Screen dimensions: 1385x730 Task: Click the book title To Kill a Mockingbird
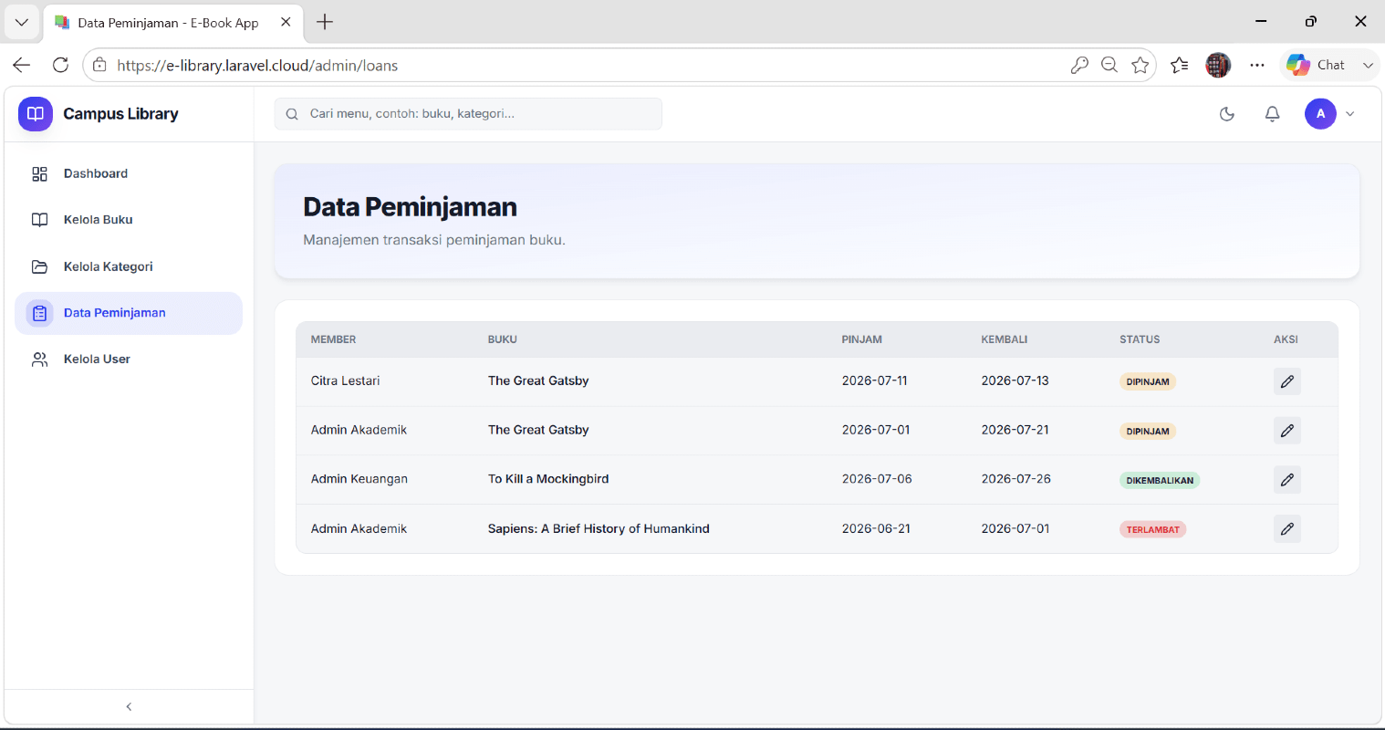tap(547, 479)
